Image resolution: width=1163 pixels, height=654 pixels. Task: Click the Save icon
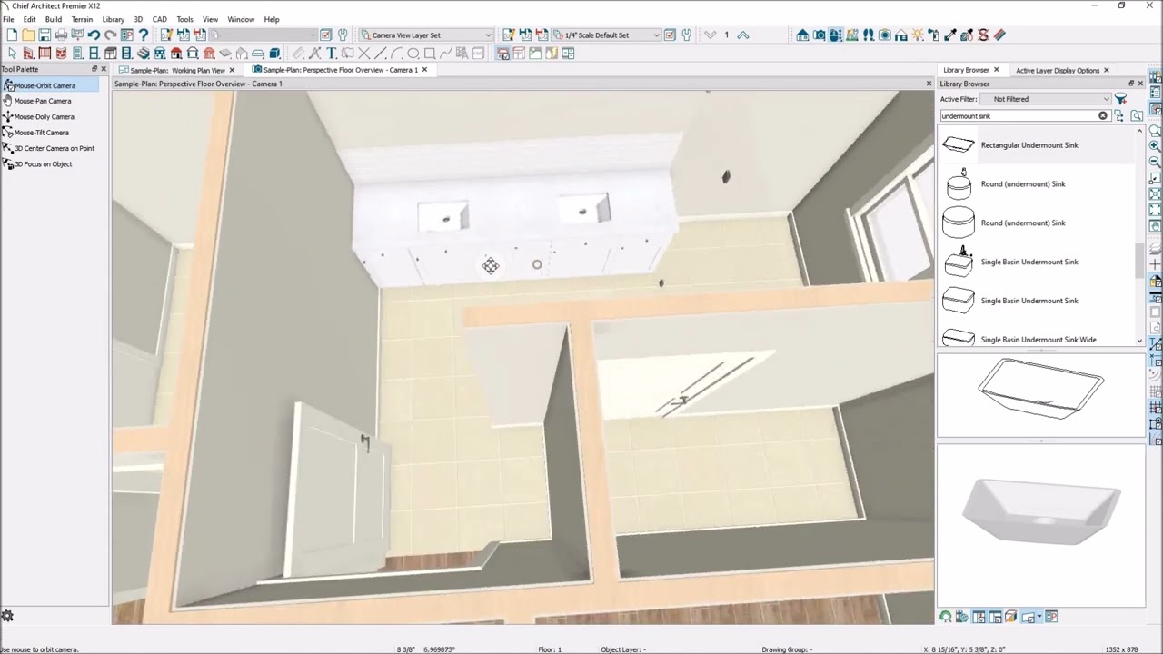(45, 35)
